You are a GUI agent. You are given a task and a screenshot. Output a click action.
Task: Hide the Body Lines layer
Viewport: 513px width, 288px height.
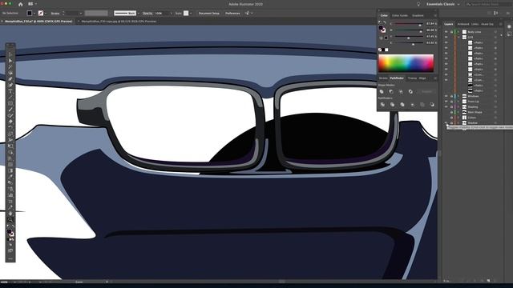click(x=446, y=32)
